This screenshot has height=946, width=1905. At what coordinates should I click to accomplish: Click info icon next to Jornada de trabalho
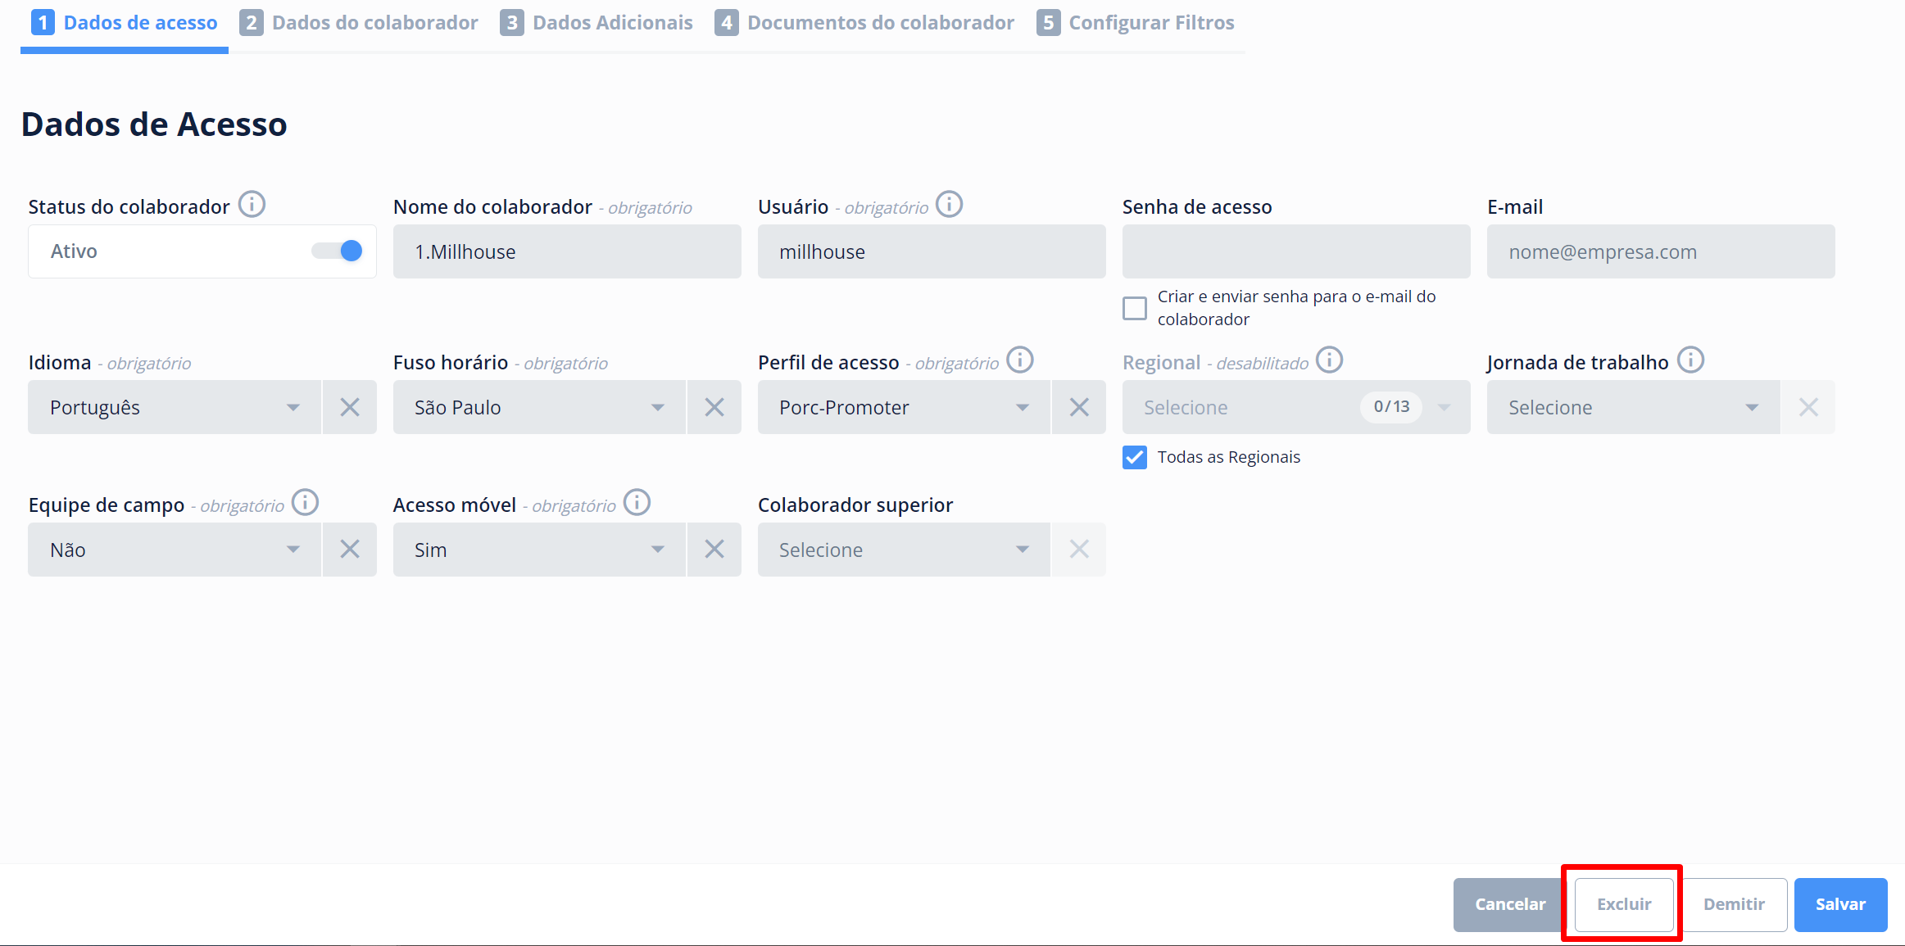[1690, 360]
